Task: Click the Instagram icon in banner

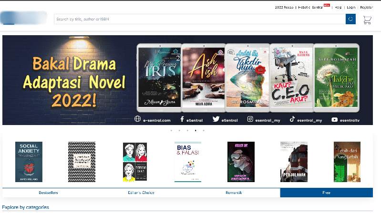Action: pyautogui.click(x=250, y=119)
